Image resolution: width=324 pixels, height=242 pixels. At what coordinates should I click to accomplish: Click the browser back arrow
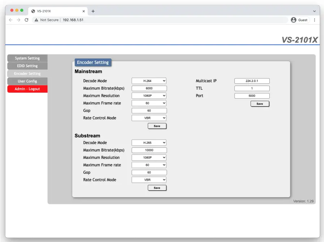click(x=10, y=20)
